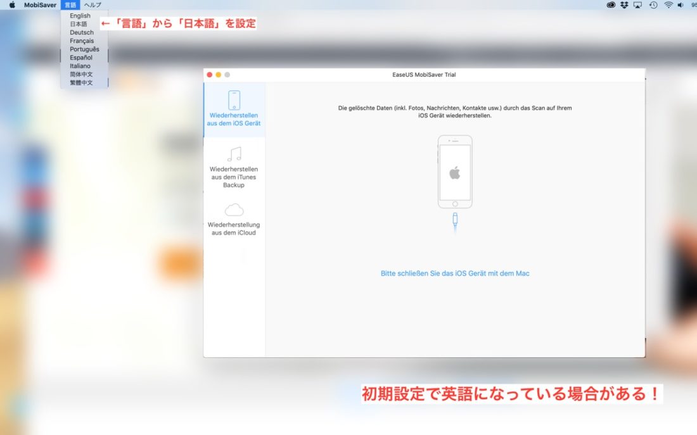697x435 pixels.
Task: Select Italiano language option
Action: (80, 66)
